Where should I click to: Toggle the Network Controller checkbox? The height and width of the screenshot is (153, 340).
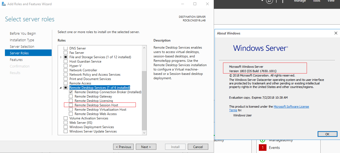point(66,70)
